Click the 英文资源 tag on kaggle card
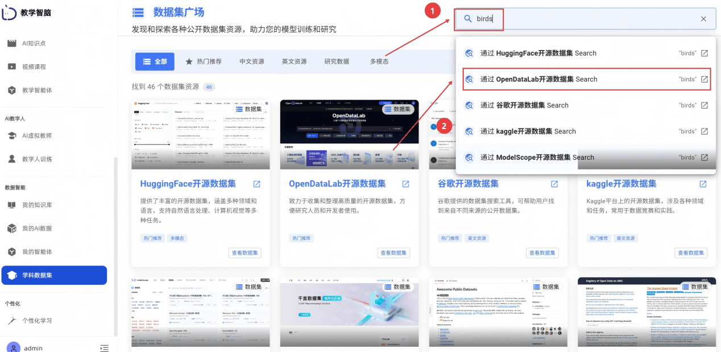 (625, 238)
